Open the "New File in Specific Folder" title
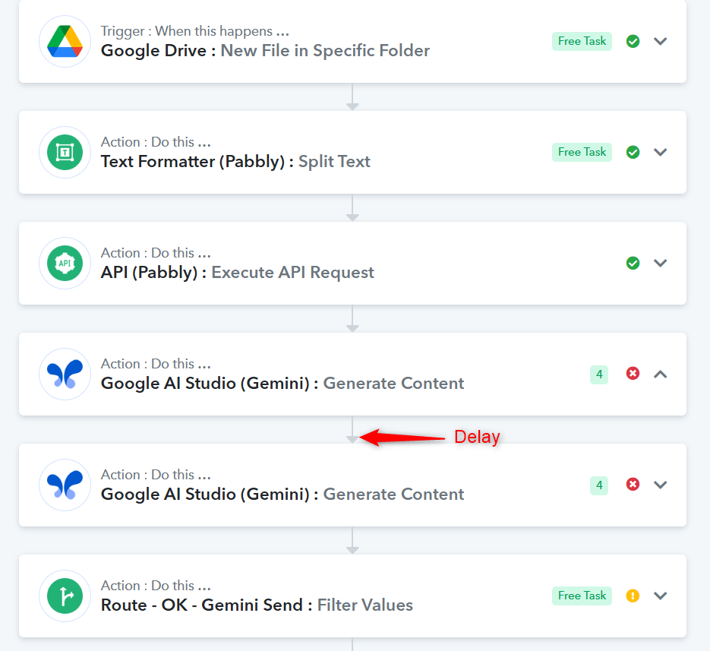The height and width of the screenshot is (651, 710). point(325,51)
